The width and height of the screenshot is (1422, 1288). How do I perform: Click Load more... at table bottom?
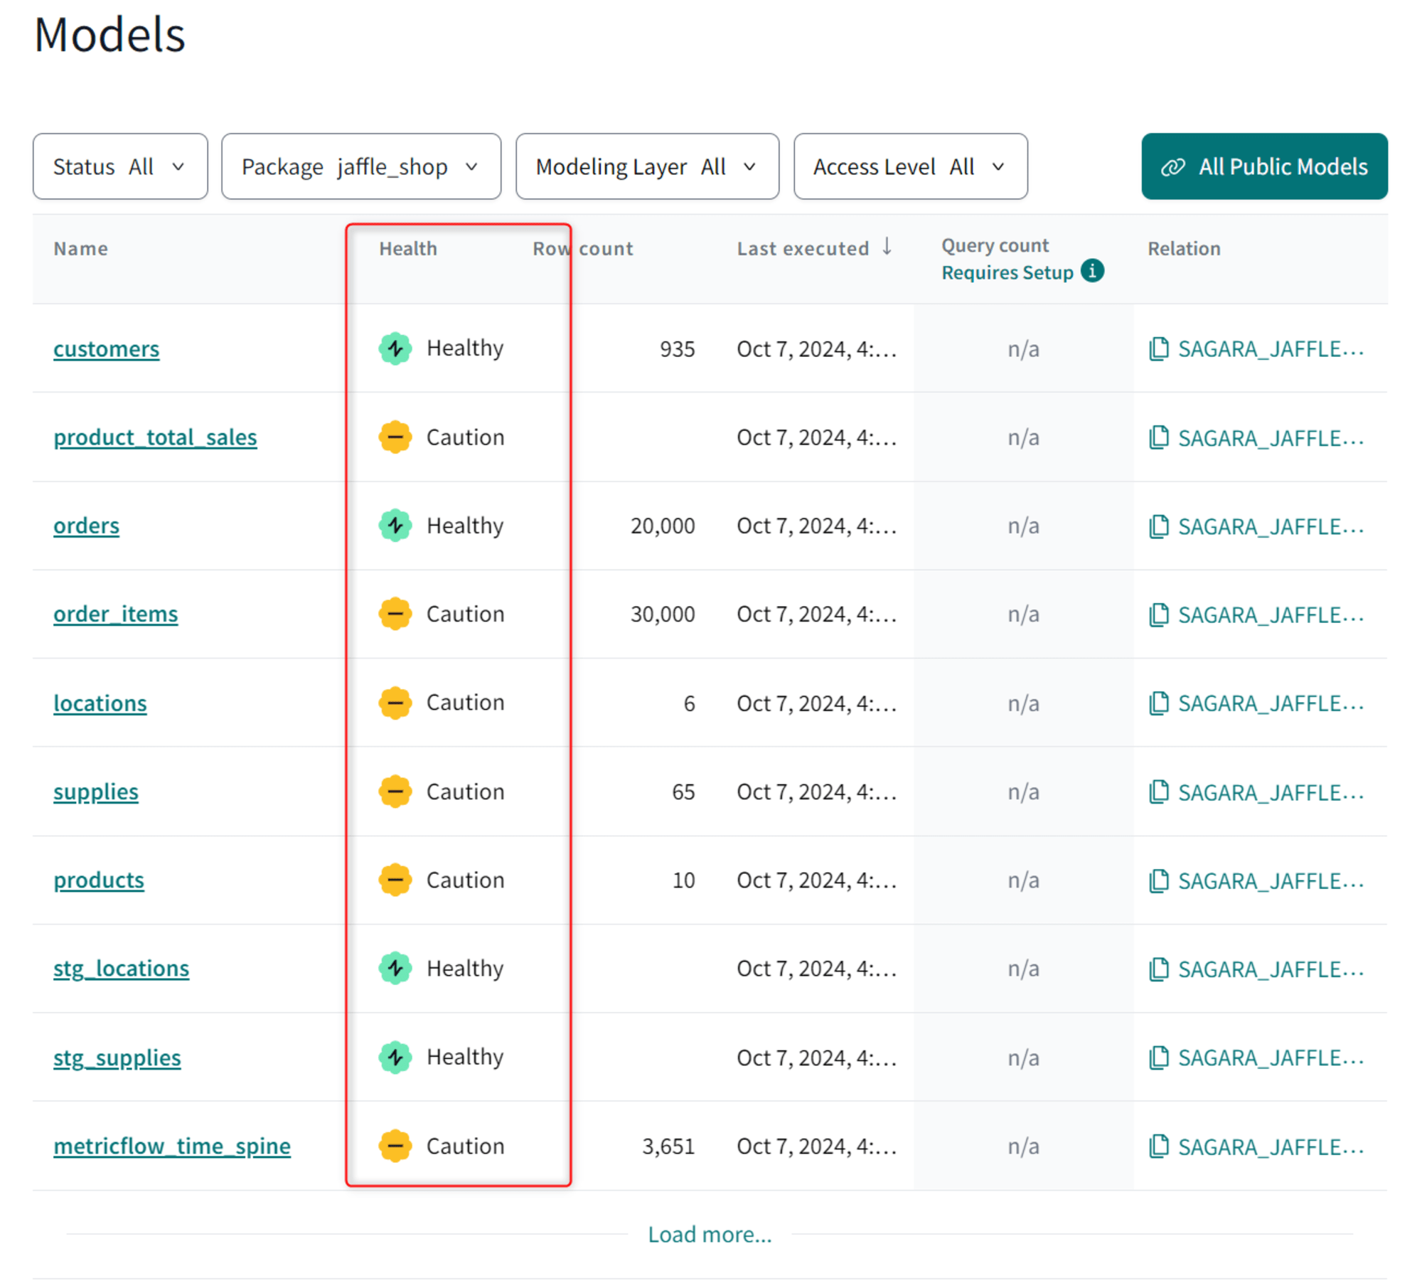[710, 1234]
